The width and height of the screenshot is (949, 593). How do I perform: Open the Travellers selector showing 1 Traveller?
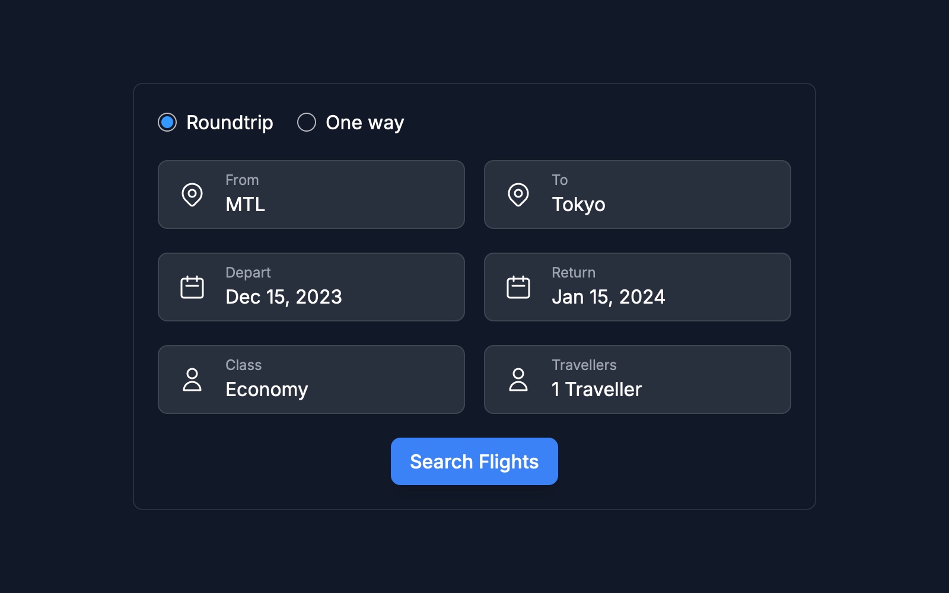(x=637, y=379)
